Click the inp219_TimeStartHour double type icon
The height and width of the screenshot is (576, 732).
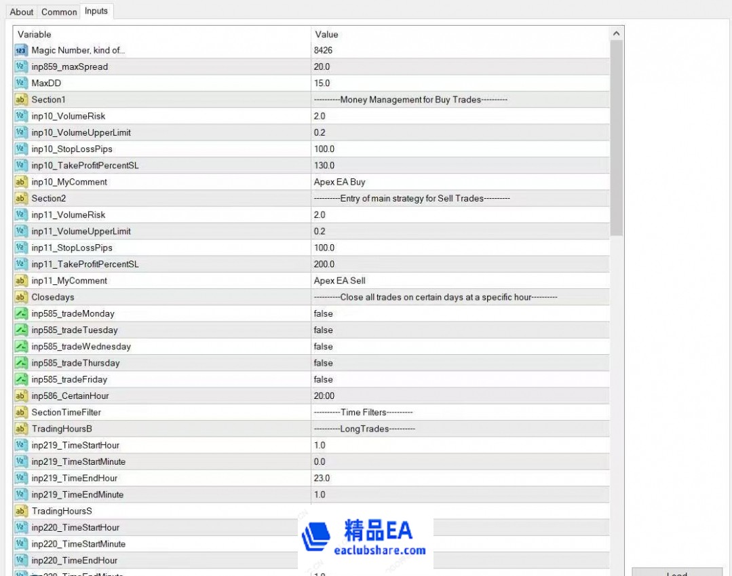20,445
